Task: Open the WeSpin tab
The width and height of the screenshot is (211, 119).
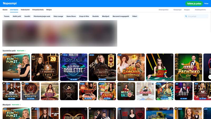Action: pos(49,10)
